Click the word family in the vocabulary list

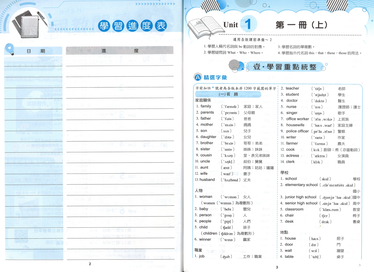pos(206,106)
